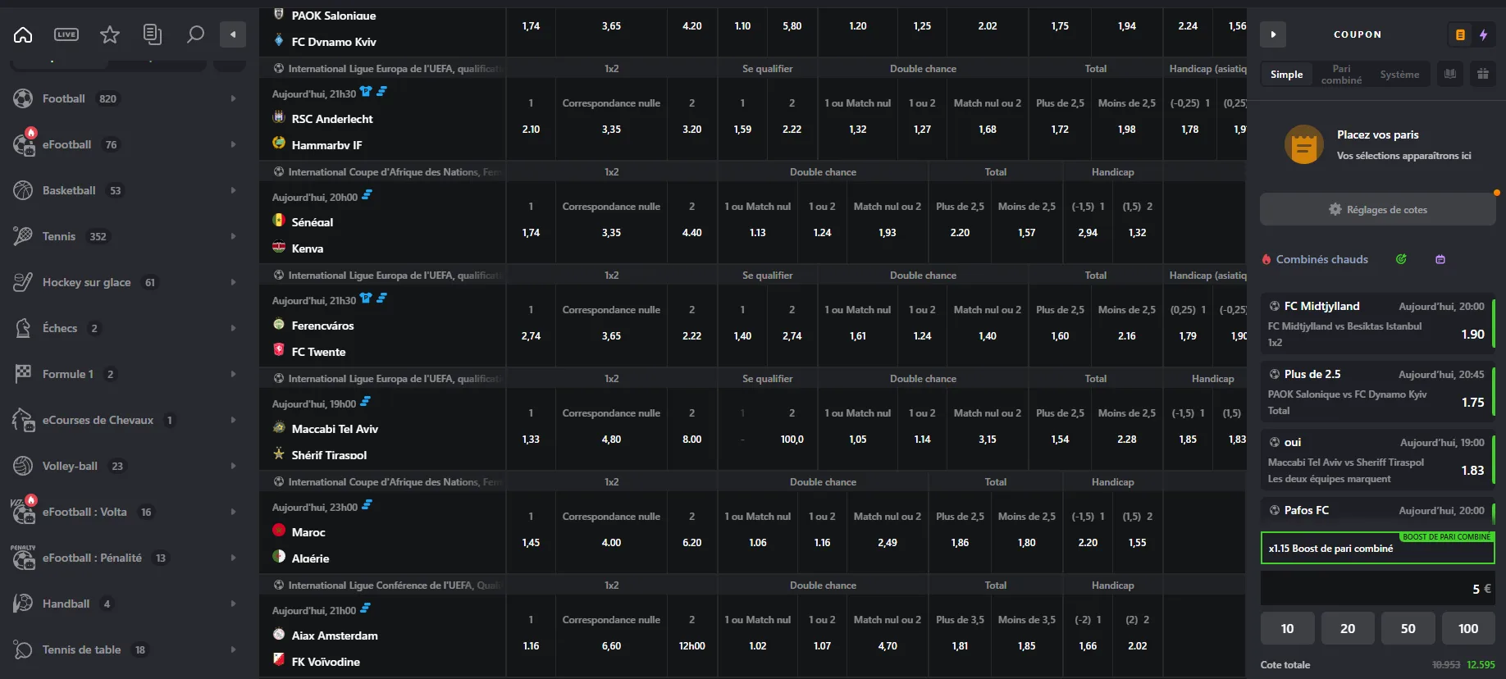1506x679 pixels.
Task: Set stake with the 20 button
Action: pyautogui.click(x=1348, y=628)
